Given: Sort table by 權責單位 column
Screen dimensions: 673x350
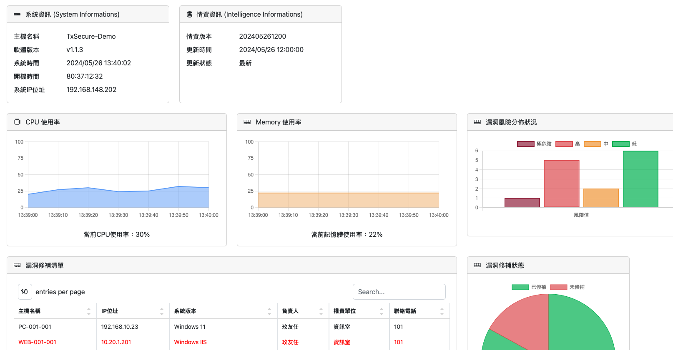Looking at the screenshot, I should (359, 311).
